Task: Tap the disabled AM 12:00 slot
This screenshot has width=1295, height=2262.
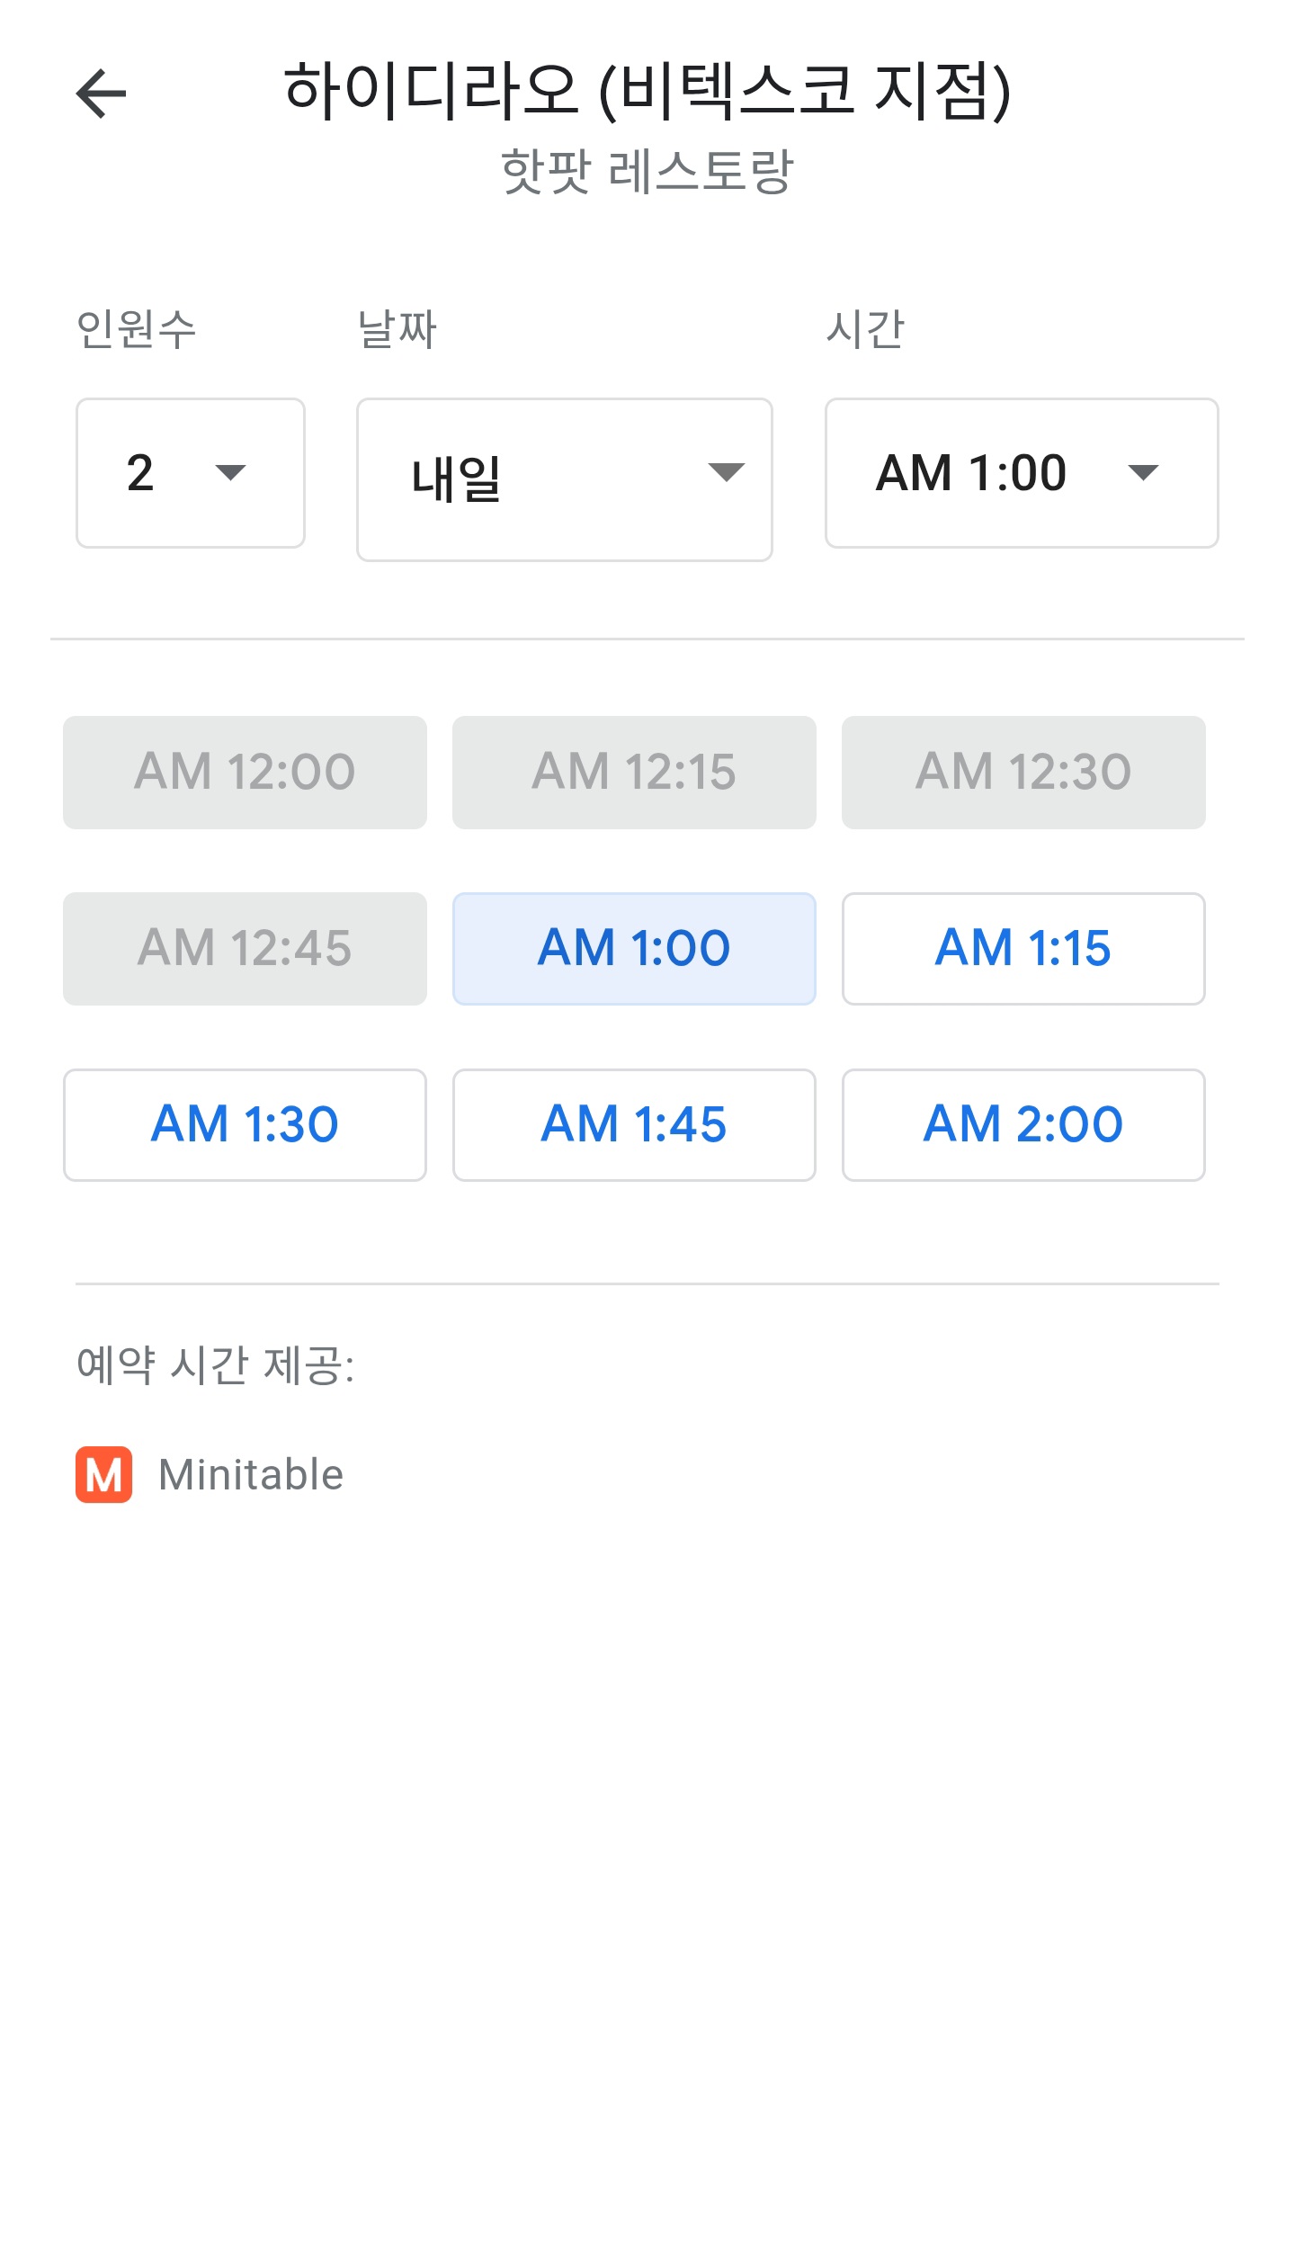Action: point(245,773)
